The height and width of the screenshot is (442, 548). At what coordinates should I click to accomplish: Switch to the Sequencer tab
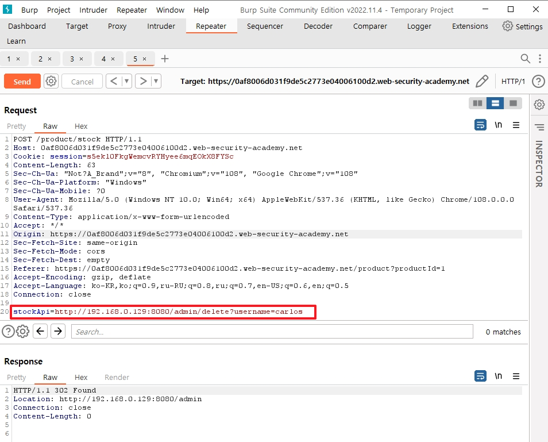[x=265, y=26]
